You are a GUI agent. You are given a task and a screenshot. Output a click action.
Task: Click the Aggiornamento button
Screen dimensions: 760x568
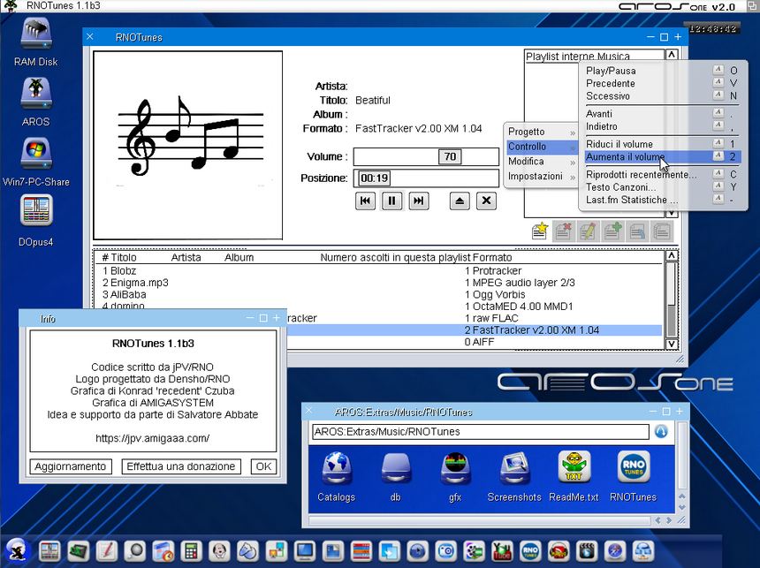click(71, 466)
